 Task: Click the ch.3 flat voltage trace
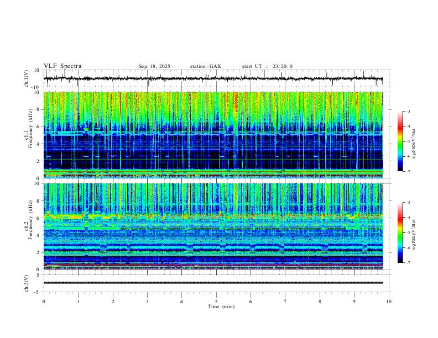pyautogui.click(x=213, y=283)
